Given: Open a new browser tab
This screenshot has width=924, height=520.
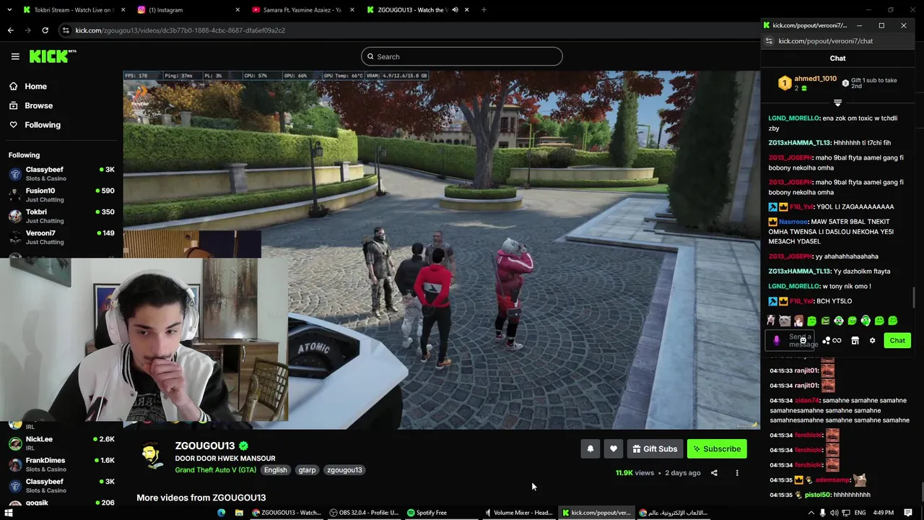Looking at the screenshot, I should 484,9.
